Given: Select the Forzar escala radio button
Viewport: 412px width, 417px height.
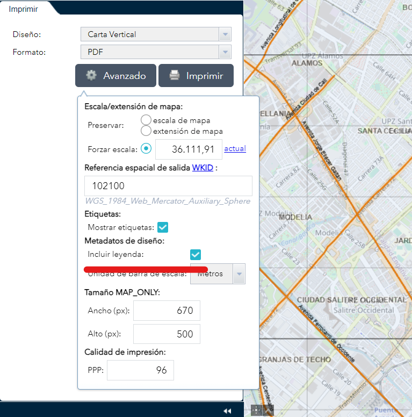Looking at the screenshot, I should click(146, 148).
